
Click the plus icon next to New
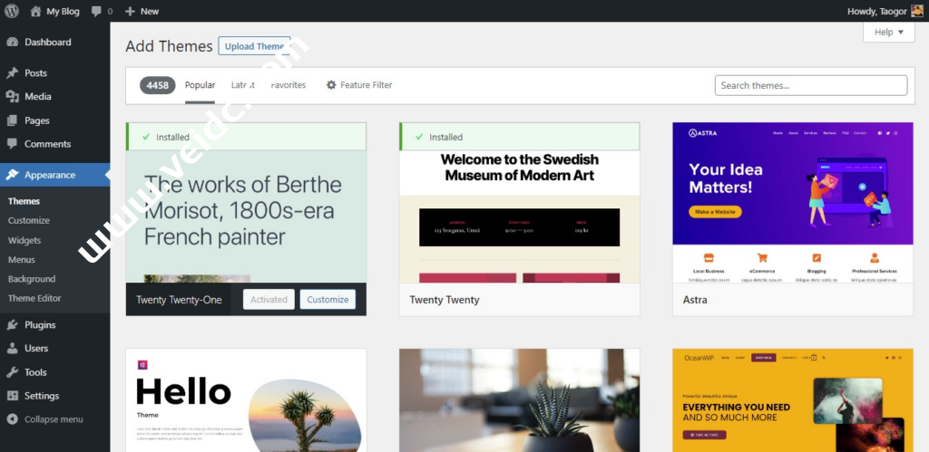click(131, 11)
